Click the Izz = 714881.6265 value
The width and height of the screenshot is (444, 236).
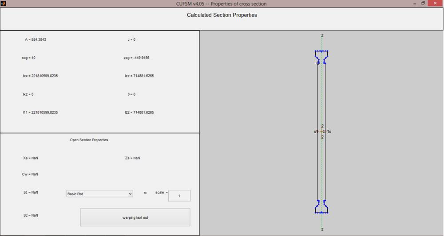pos(139,76)
